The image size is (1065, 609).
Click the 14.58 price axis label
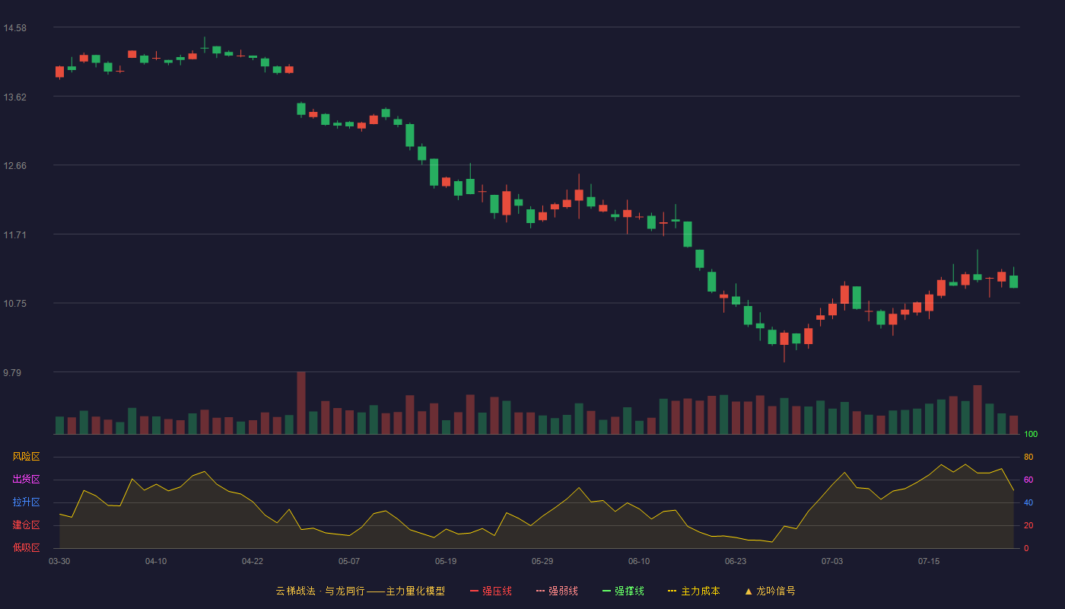(14, 28)
